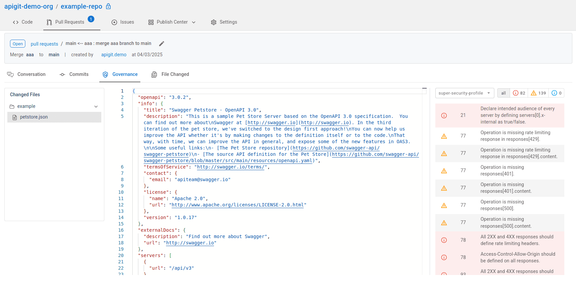The height and width of the screenshot is (297, 576).
Task: Click error icon for line 21 rule
Action: click(444, 116)
